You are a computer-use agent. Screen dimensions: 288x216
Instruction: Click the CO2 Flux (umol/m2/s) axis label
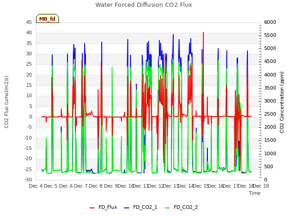(6, 102)
